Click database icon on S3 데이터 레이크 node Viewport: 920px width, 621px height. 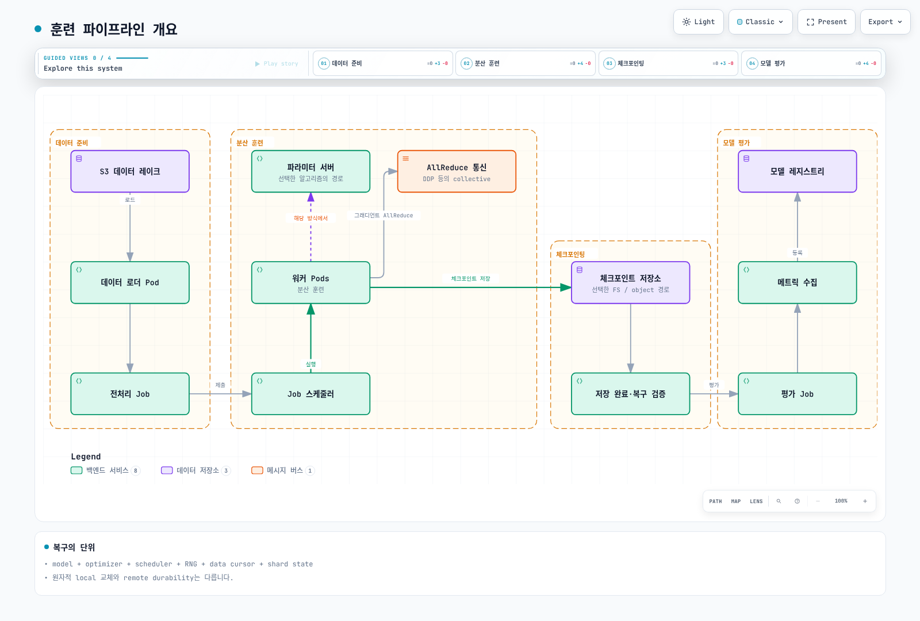click(79, 159)
